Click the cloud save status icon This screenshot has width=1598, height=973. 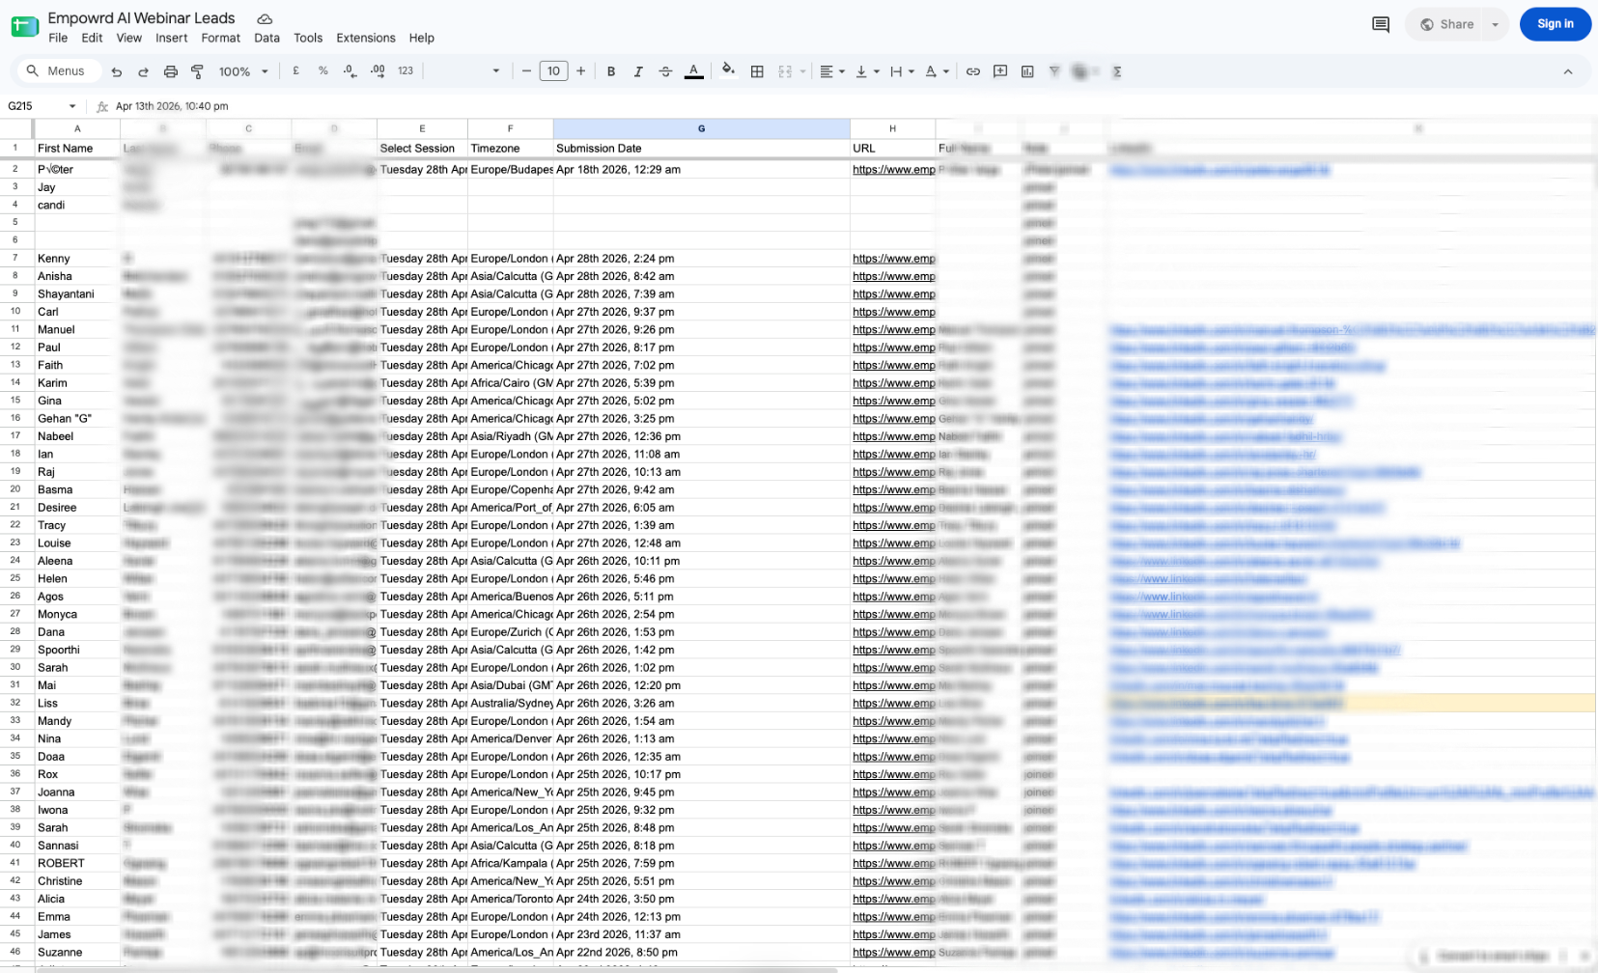[265, 19]
